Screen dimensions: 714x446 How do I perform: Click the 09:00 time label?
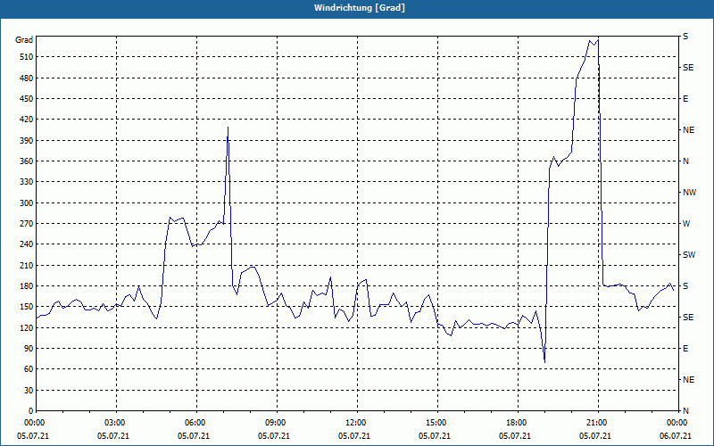click(274, 423)
